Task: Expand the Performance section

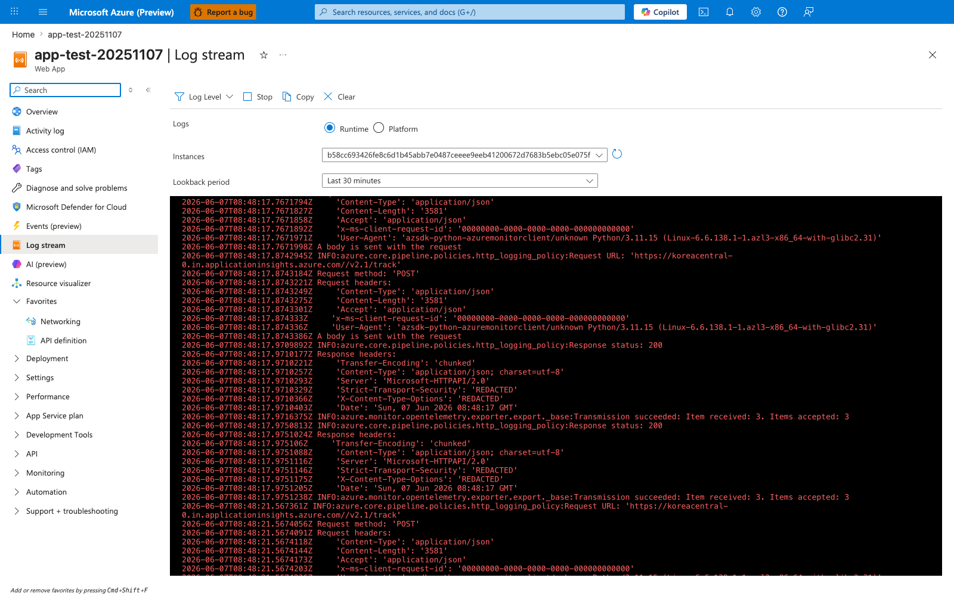Action: (x=17, y=396)
